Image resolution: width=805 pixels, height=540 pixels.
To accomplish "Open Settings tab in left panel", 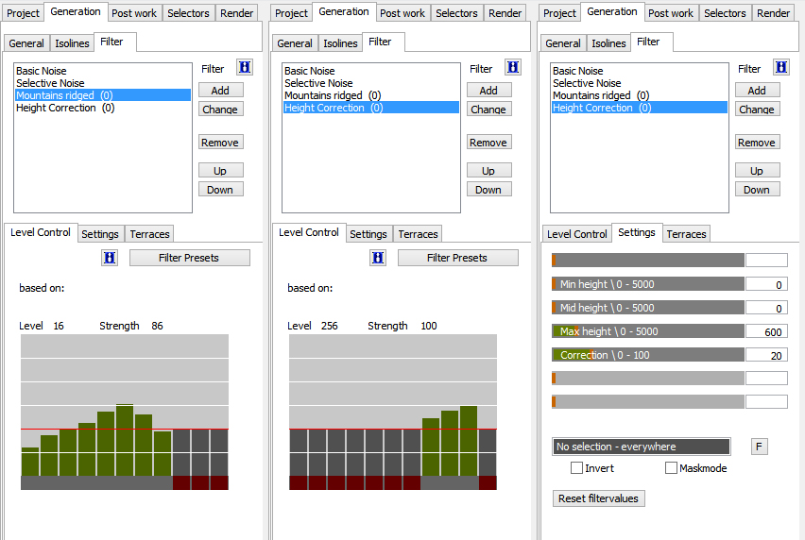I will click(x=100, y=234).
